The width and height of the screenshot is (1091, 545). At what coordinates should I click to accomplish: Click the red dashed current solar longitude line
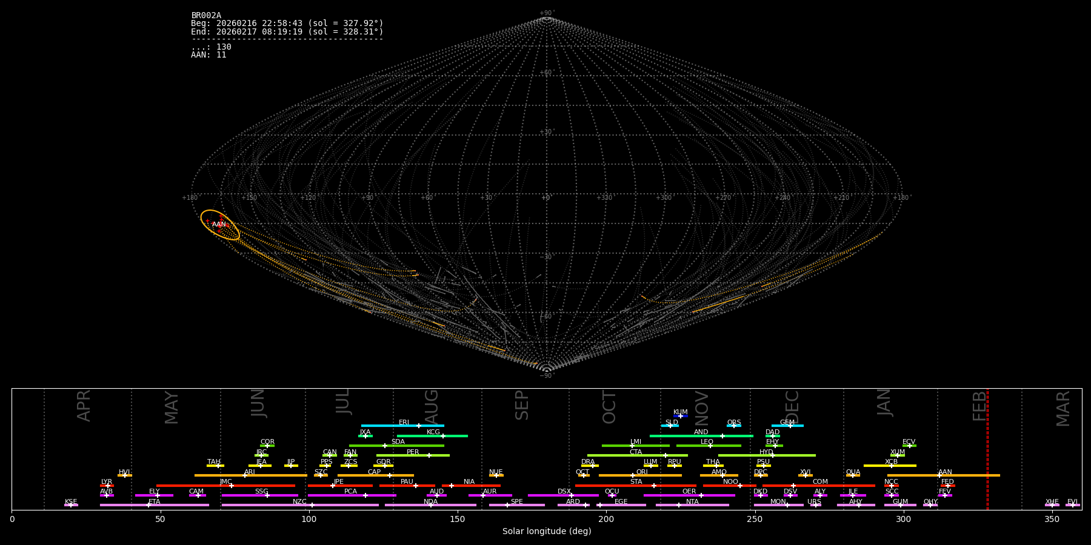coord(987,449)
